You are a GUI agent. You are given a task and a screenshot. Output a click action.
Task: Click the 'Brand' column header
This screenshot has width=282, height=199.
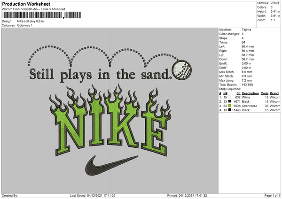click(274, 93)
